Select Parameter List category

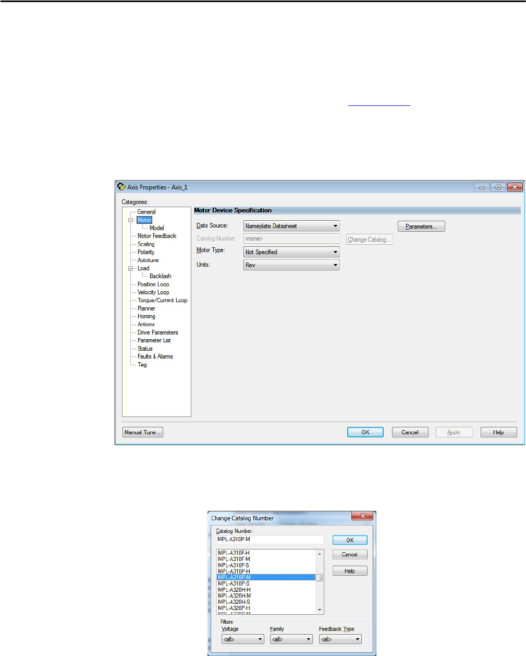point(154,340)
